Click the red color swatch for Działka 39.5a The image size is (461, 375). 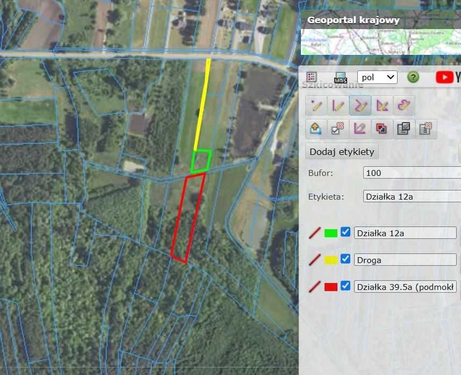331,287
